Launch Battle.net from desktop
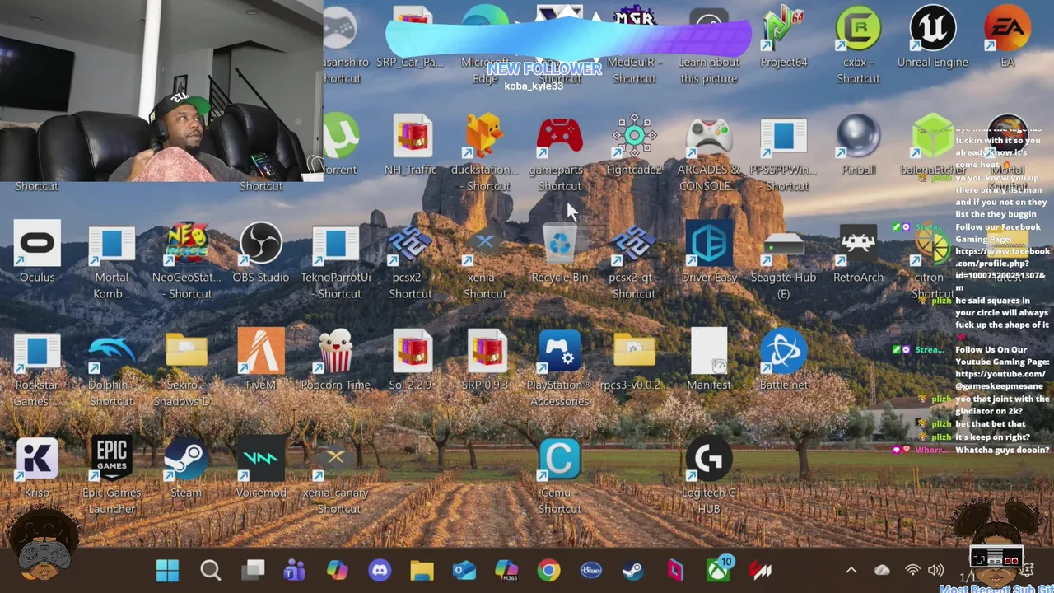This screenshot has width=1054, height=593. (x=783, y=352)
